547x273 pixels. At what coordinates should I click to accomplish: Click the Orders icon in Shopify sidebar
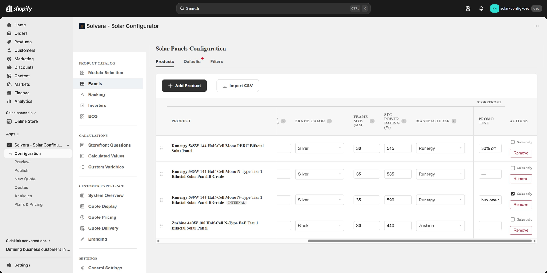[9, 33]
